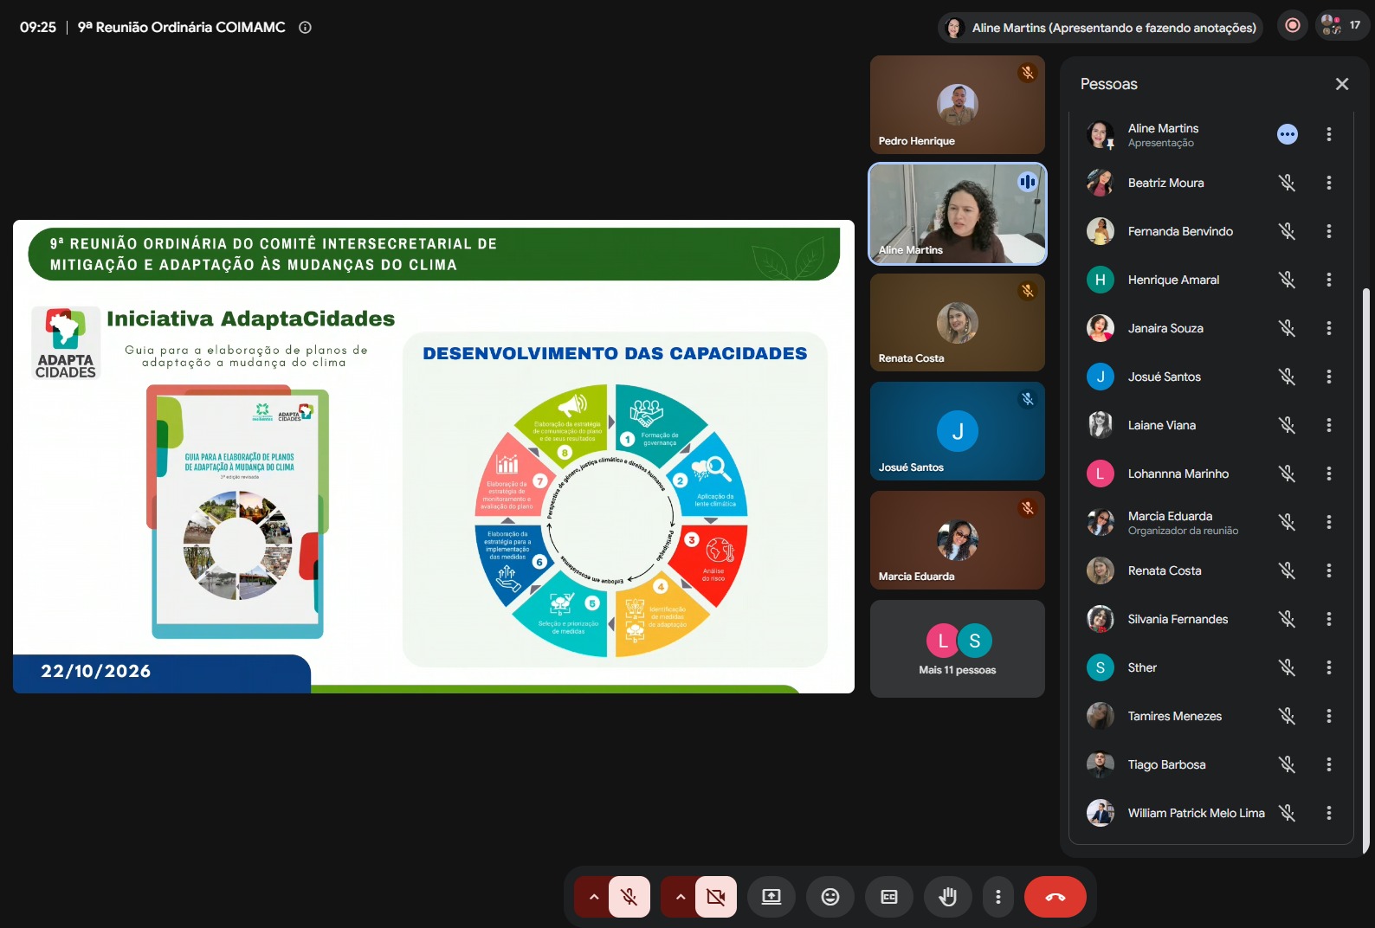
Task: Open more actions for Laiane Viana
Action: pos(1329,425)
